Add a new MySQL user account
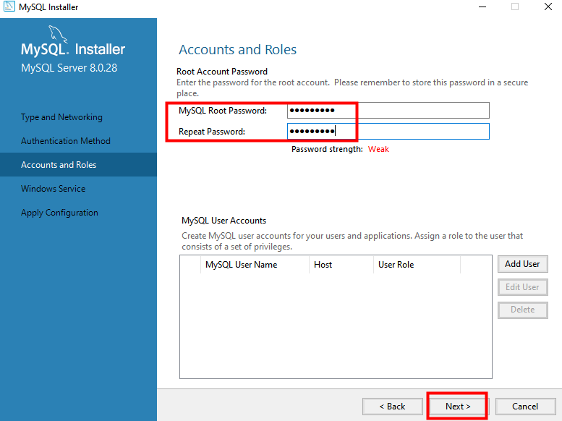Viewport: 562px width, 421px height. coord(522,264)
